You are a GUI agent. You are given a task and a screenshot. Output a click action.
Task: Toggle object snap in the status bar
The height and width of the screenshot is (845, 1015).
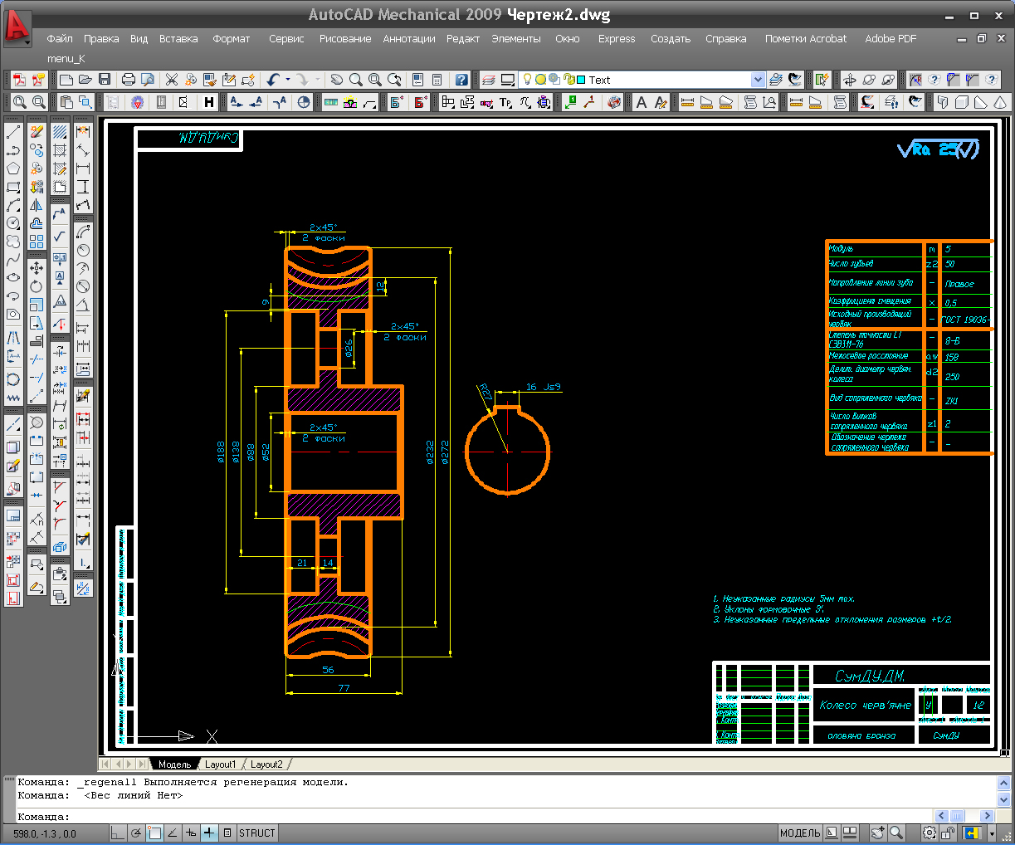coord(154,833)
